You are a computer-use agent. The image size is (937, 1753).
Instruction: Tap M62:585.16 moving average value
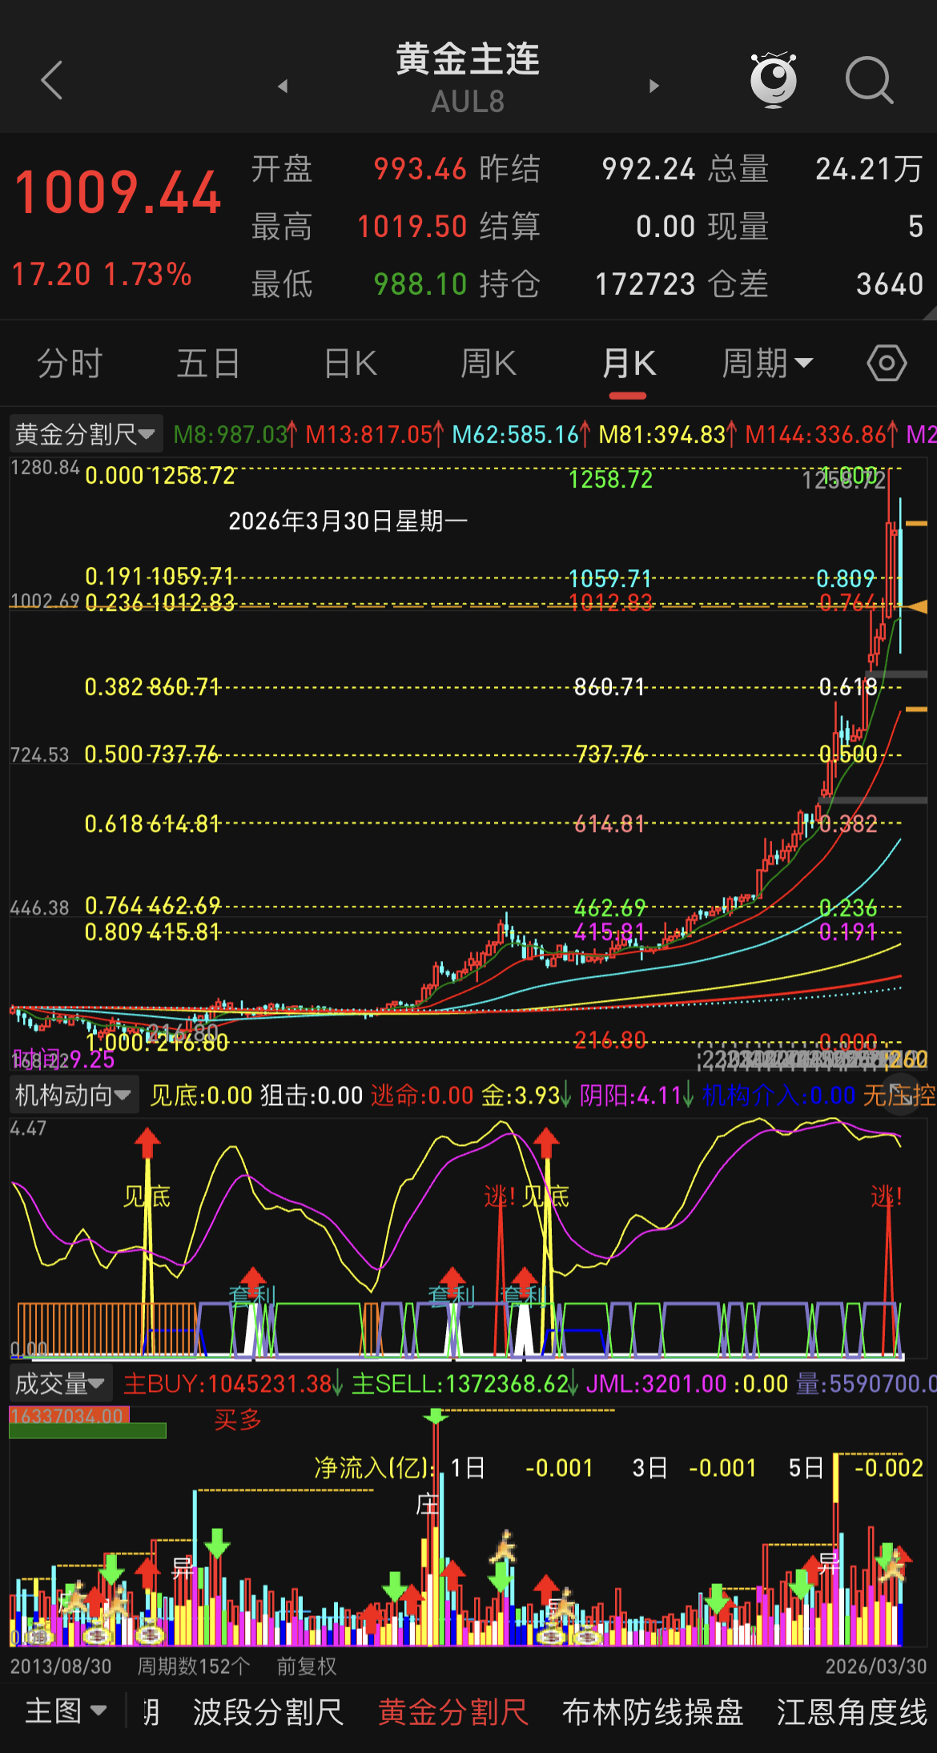521,435
